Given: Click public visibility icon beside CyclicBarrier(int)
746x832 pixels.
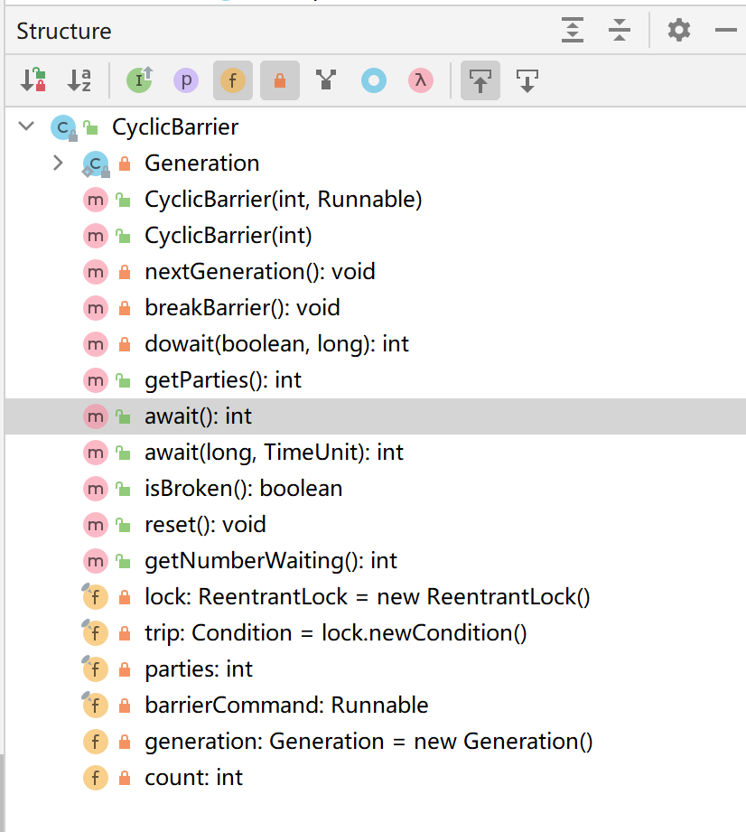Looking at the screenshot, I should point(123,236).
